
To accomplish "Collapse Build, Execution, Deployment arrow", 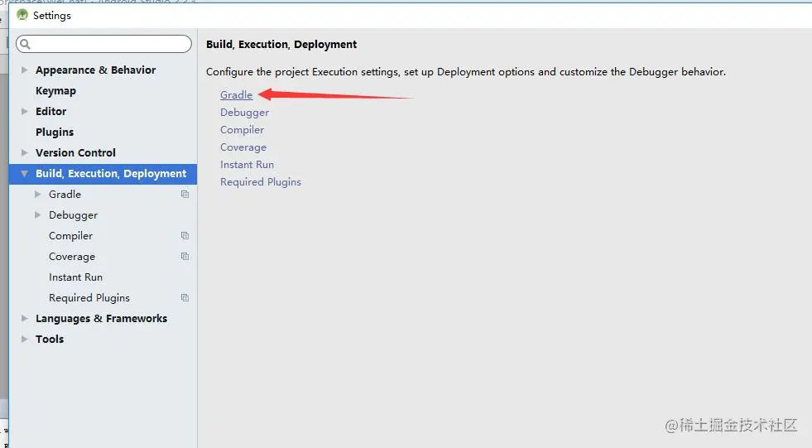I will coord(24,174).
